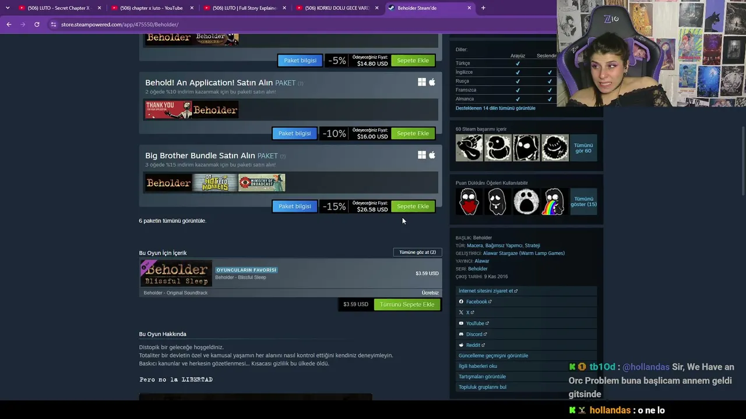Click the page vertical scrollbar thumb
The height and width of the screenshot is (419, 746).
[743, 161]
